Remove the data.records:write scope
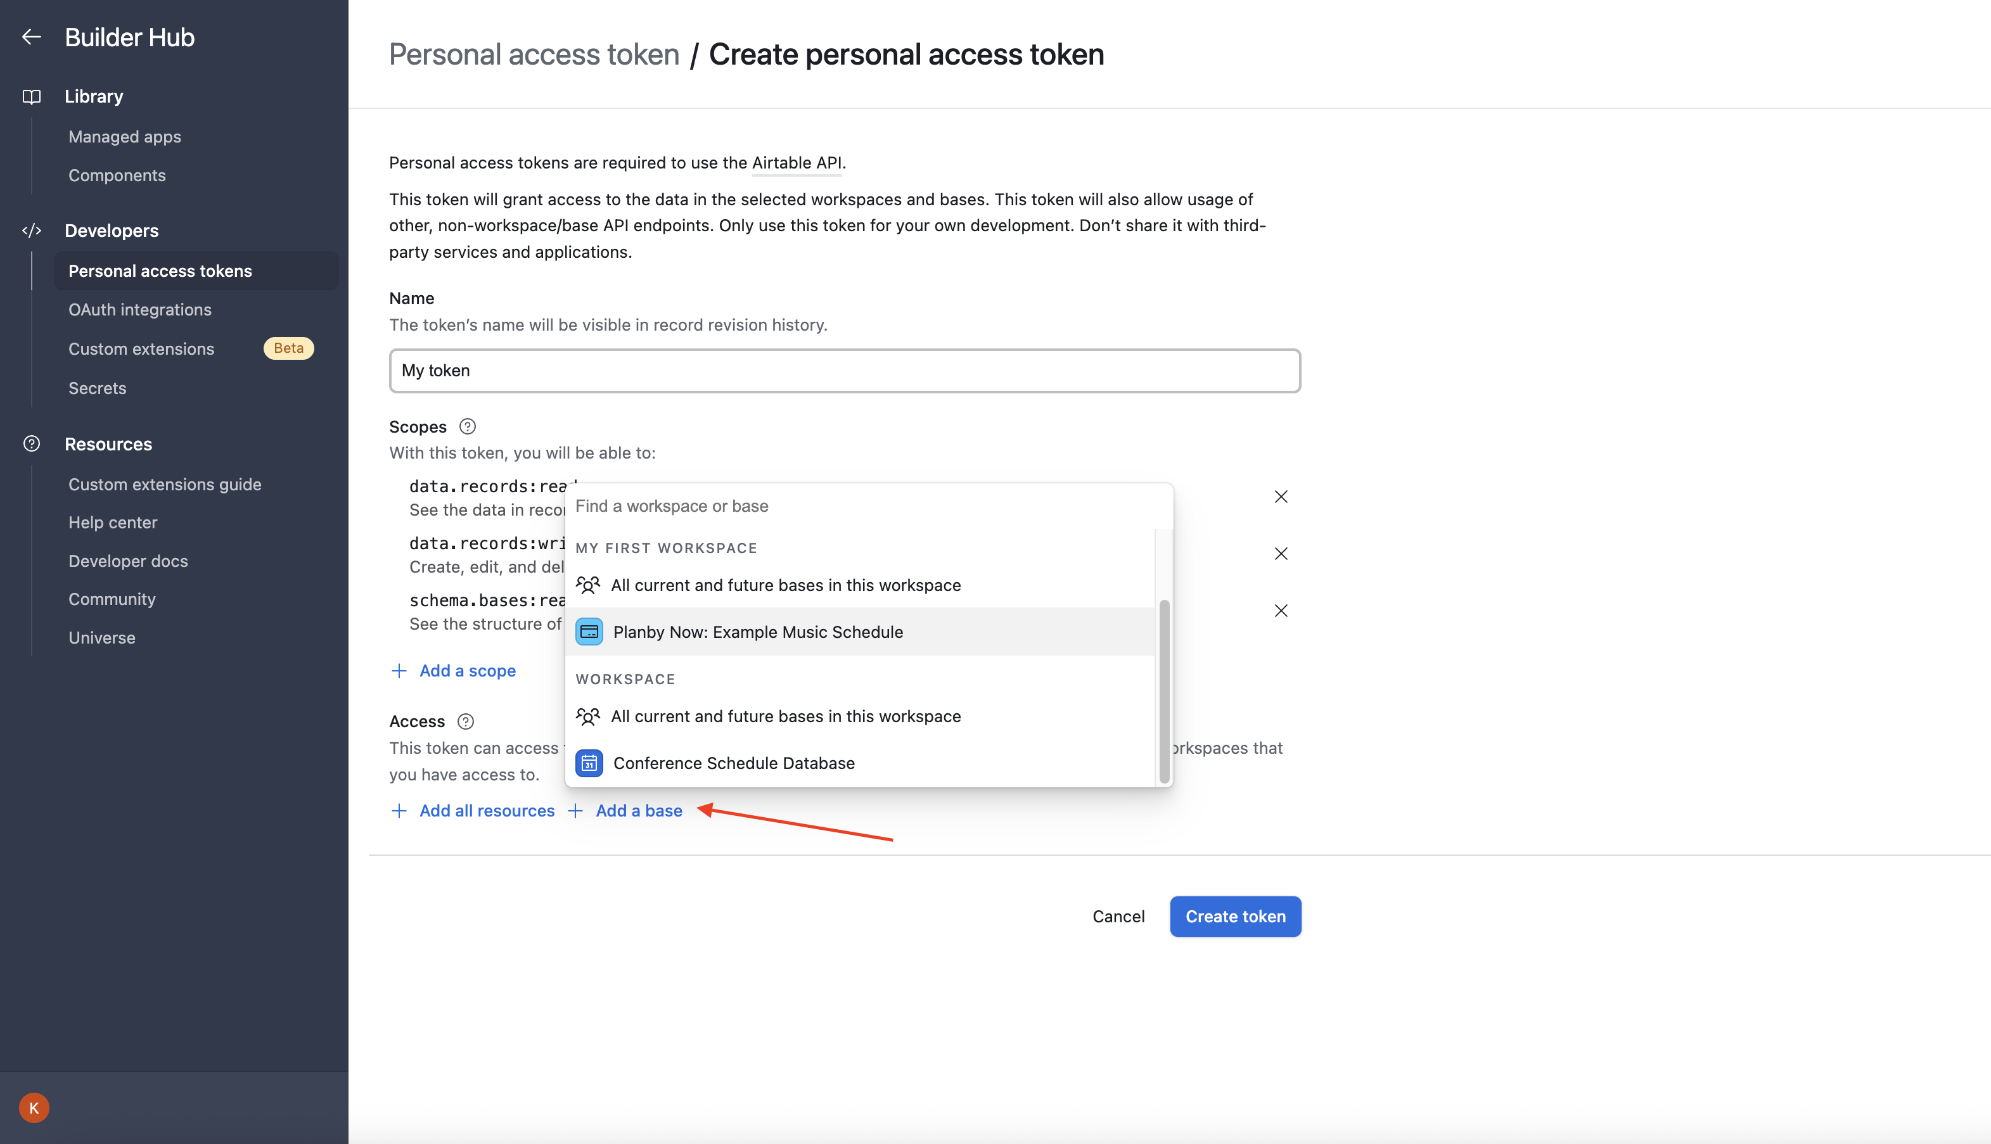The width and height of the screenshot is (1991, 1144). click(x=1281, y=554)
